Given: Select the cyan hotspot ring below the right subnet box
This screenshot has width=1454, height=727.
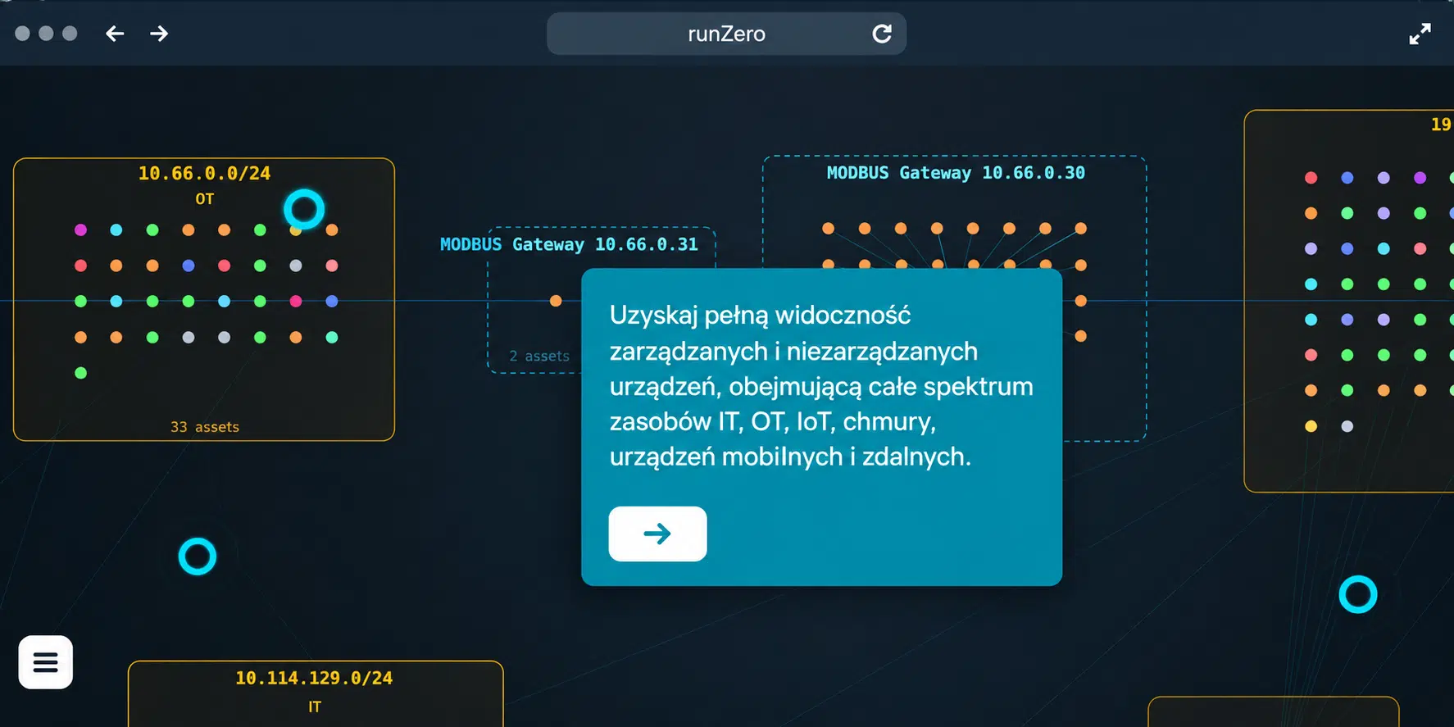Looking at the screenshot, I should pyautogui.click(x=1358, y=594).
